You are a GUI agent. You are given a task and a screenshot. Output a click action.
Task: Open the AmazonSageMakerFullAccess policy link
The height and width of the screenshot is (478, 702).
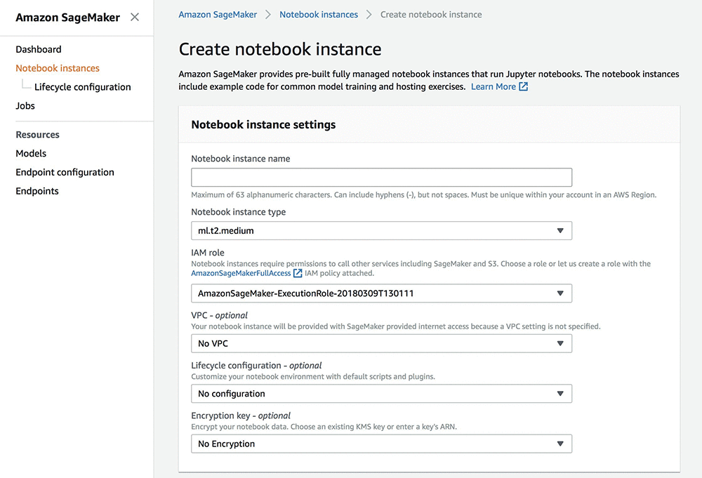241,274
